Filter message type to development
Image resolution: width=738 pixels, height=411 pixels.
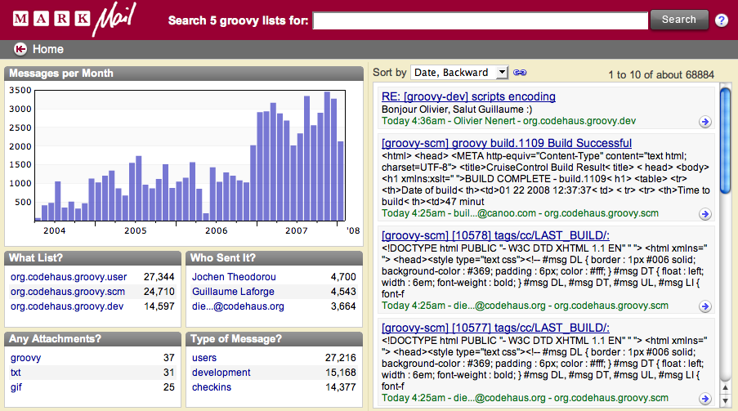click(221, 373)
